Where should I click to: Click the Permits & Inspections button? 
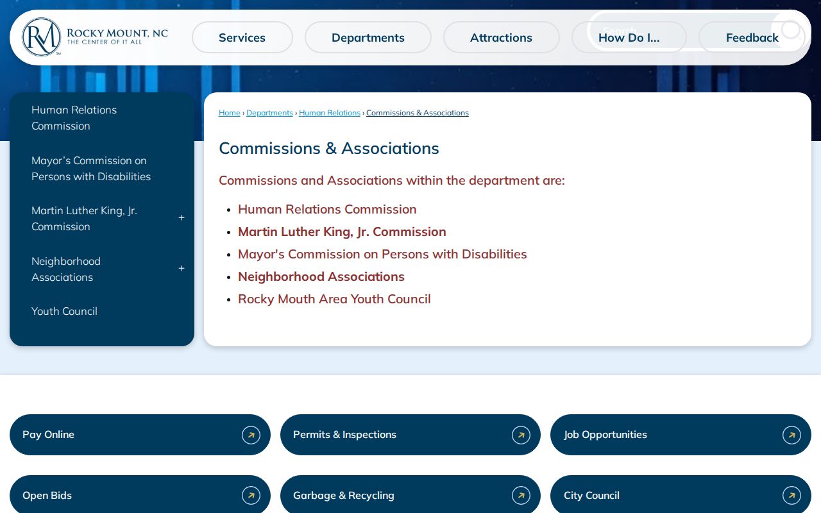[410, 435]
